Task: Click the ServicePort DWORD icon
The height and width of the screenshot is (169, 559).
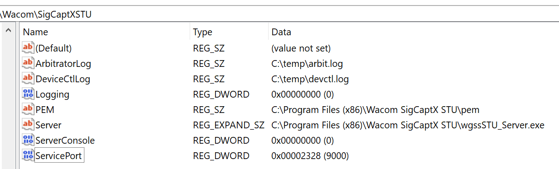Action: pyautogui.click(x=28, y=155)
